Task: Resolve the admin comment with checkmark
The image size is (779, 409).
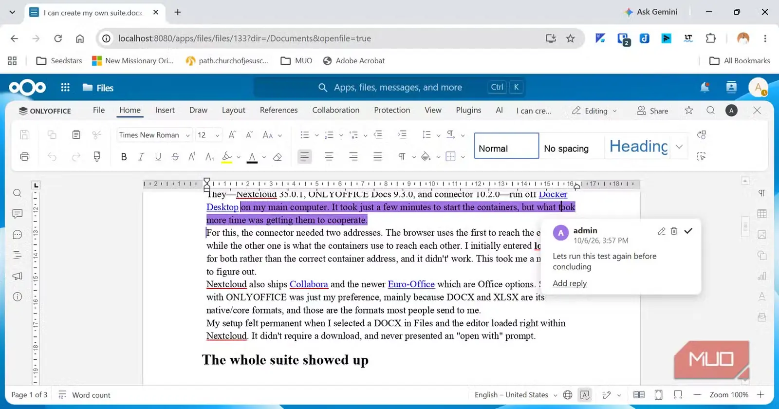Action: (x=688, y=231)
